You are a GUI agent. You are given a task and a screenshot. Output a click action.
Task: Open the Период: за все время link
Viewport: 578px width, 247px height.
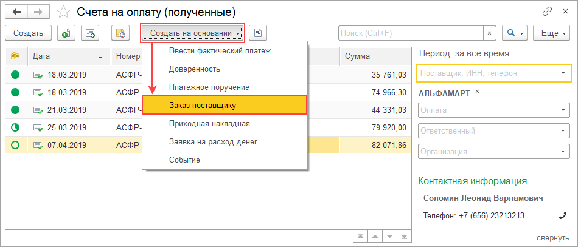coord(464,53)
